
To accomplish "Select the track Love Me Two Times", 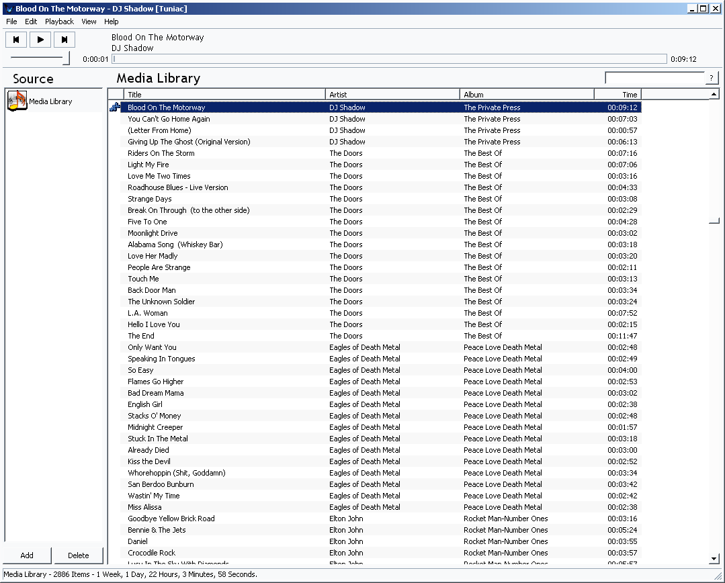I will 382,176.
